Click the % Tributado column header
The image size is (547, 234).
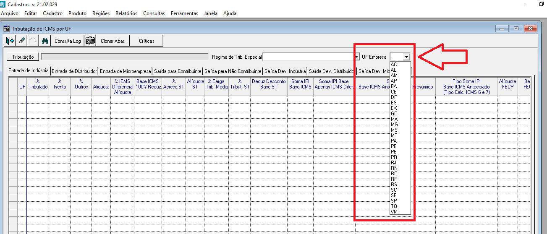click(x=38, y=87)
